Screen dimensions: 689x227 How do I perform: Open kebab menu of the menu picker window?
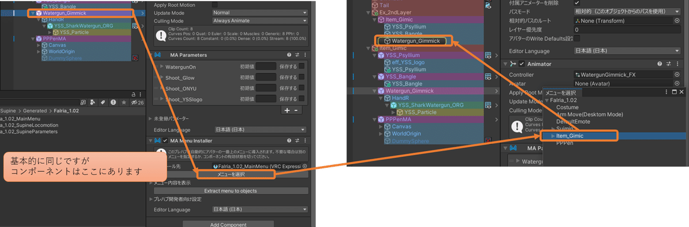pos(667,93)
